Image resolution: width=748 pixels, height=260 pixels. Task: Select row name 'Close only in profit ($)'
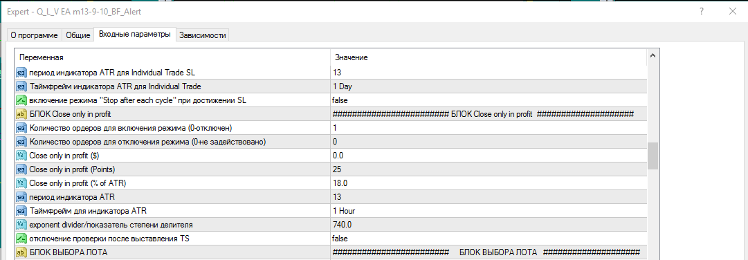pos(64,156)
